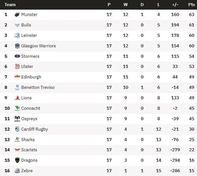Image resolution: width=197 pixels, height=176 pixels.
Task: Click the Munster team crest icon
Action: [x=17, y=14]
